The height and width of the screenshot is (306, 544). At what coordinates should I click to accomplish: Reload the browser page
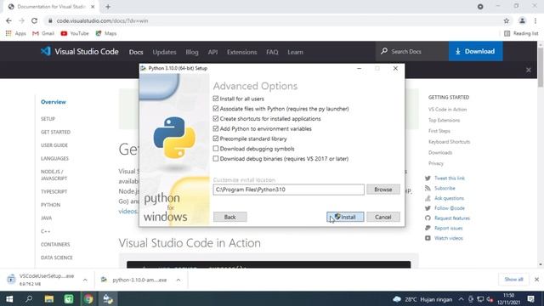34,20
